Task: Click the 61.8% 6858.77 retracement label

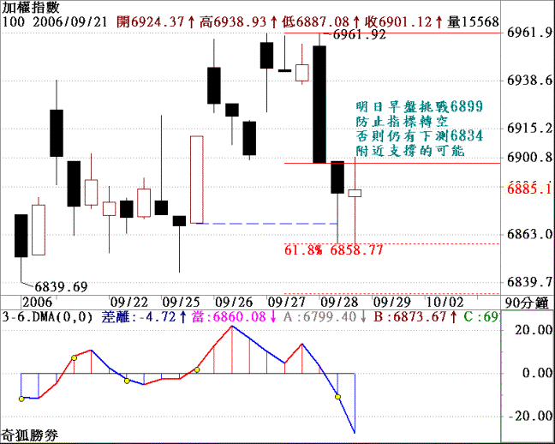Action: click(x=333, y=250)
